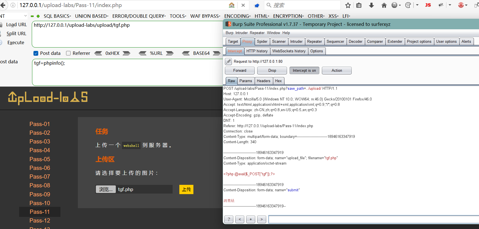Decode with left BASE64 arrow
Screen dimensions: 479x229
(186, 53)
